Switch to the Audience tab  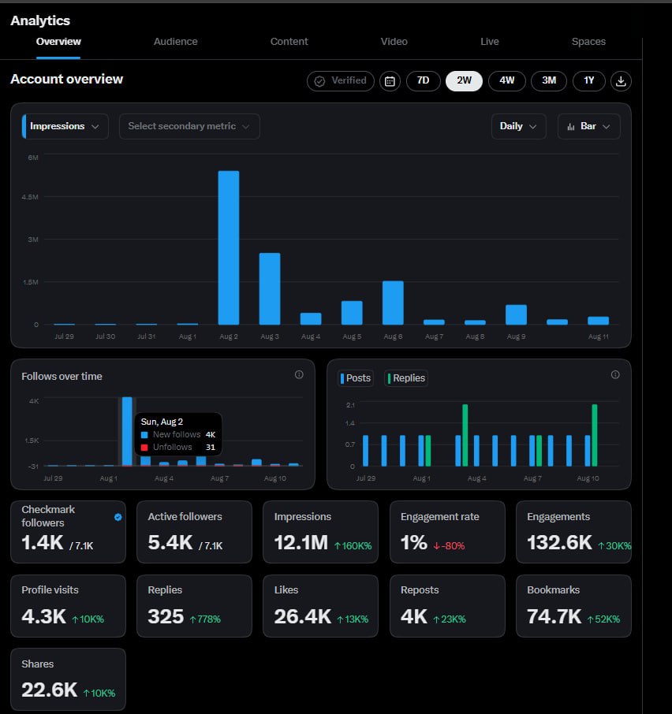pos(175,42)
